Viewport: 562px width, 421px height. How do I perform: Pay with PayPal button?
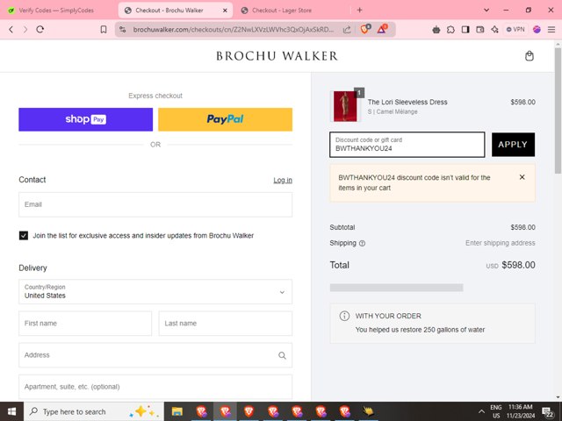[x=225, y=119]
